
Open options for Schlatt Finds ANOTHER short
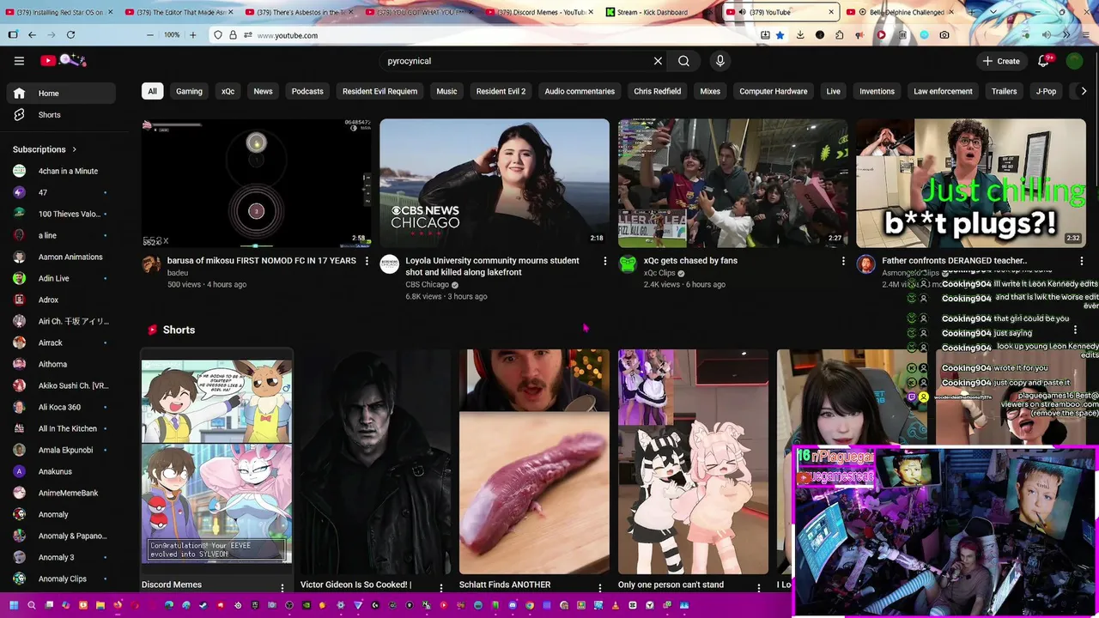pyautogui.click(x=600, y=588)
